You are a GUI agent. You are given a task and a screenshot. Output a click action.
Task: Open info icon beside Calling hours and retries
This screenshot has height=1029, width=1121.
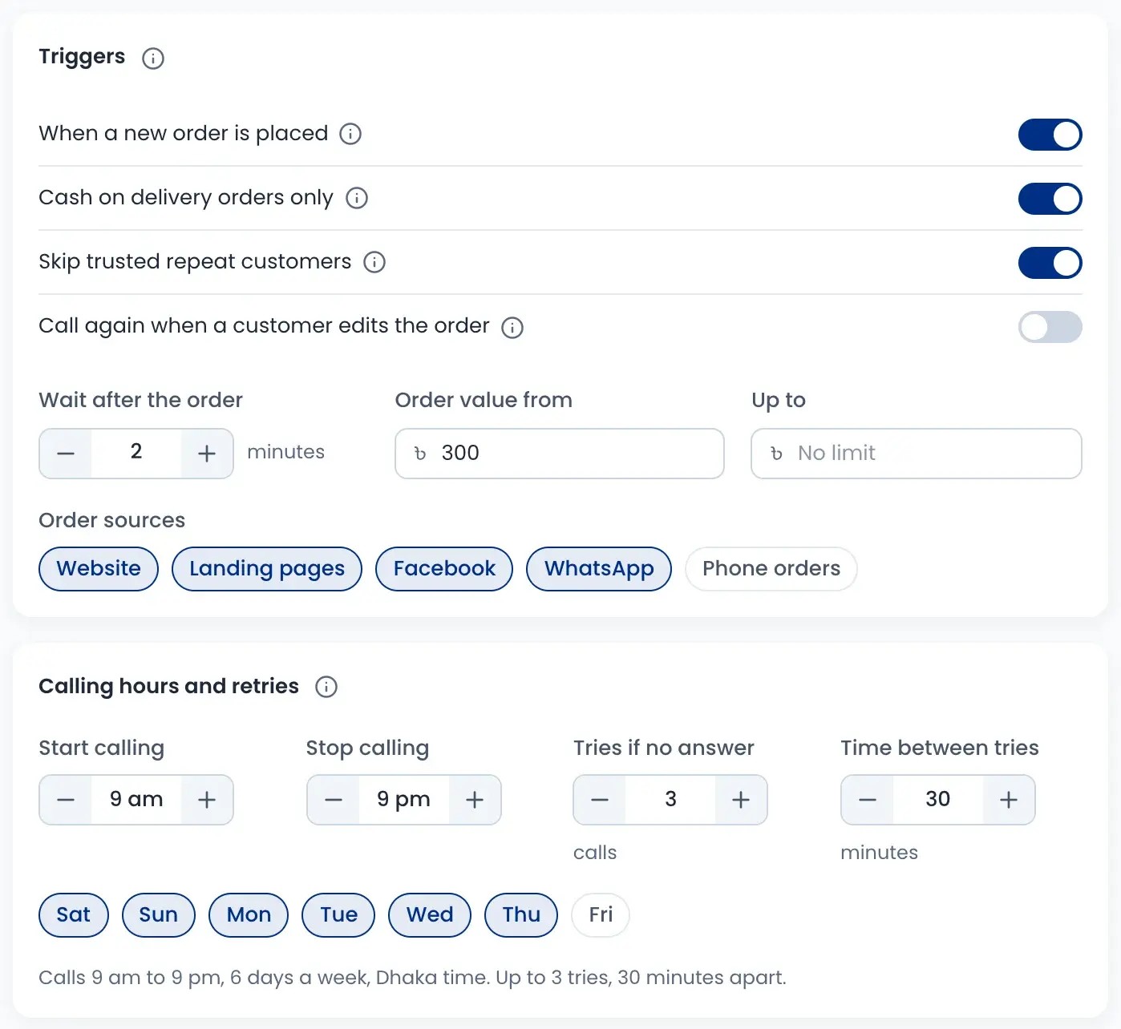326,687
